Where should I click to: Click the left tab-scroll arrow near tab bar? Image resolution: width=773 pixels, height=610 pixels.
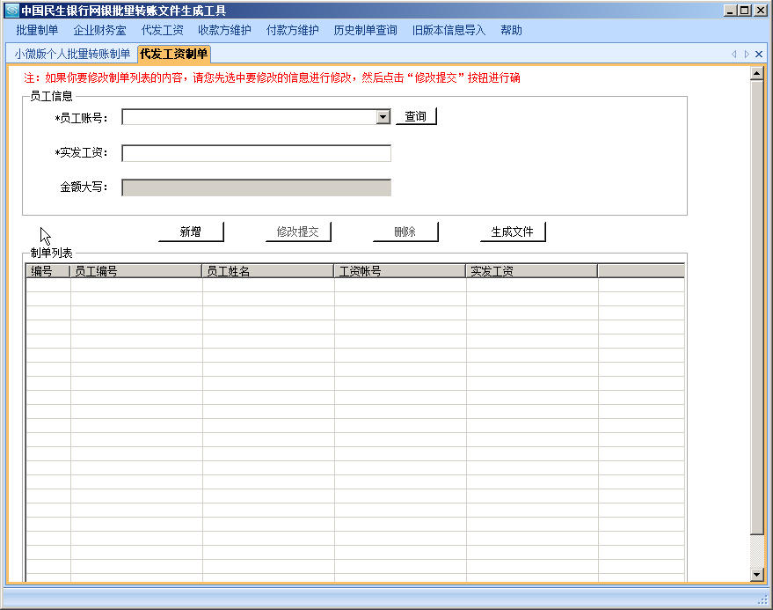tap(733, 53)
